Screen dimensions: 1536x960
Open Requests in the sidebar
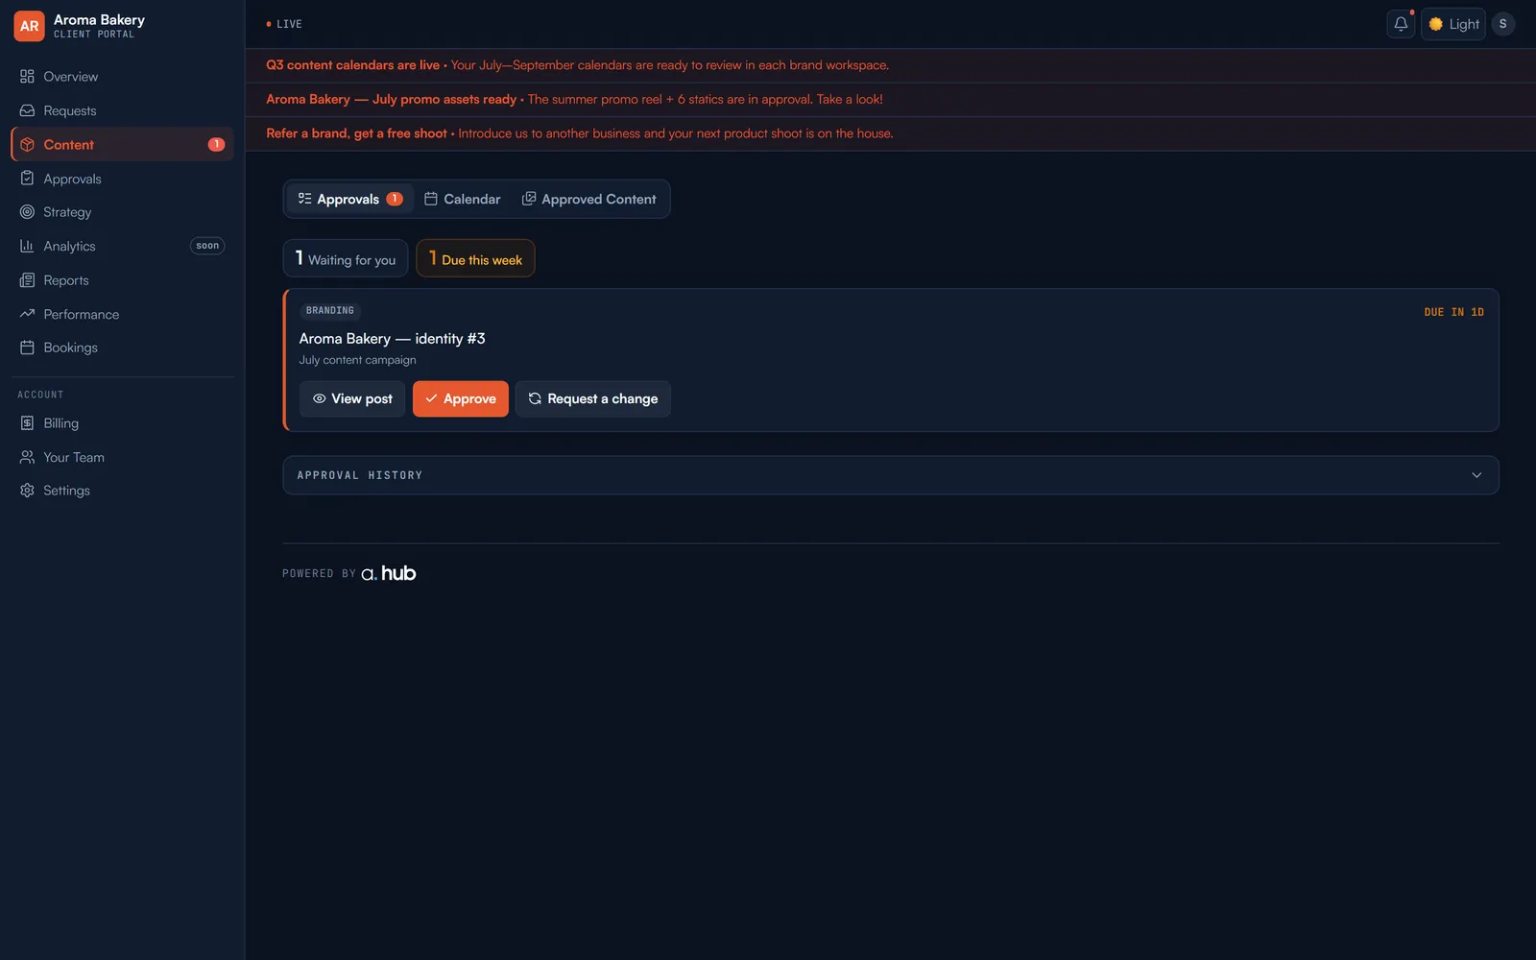(122, 110)
